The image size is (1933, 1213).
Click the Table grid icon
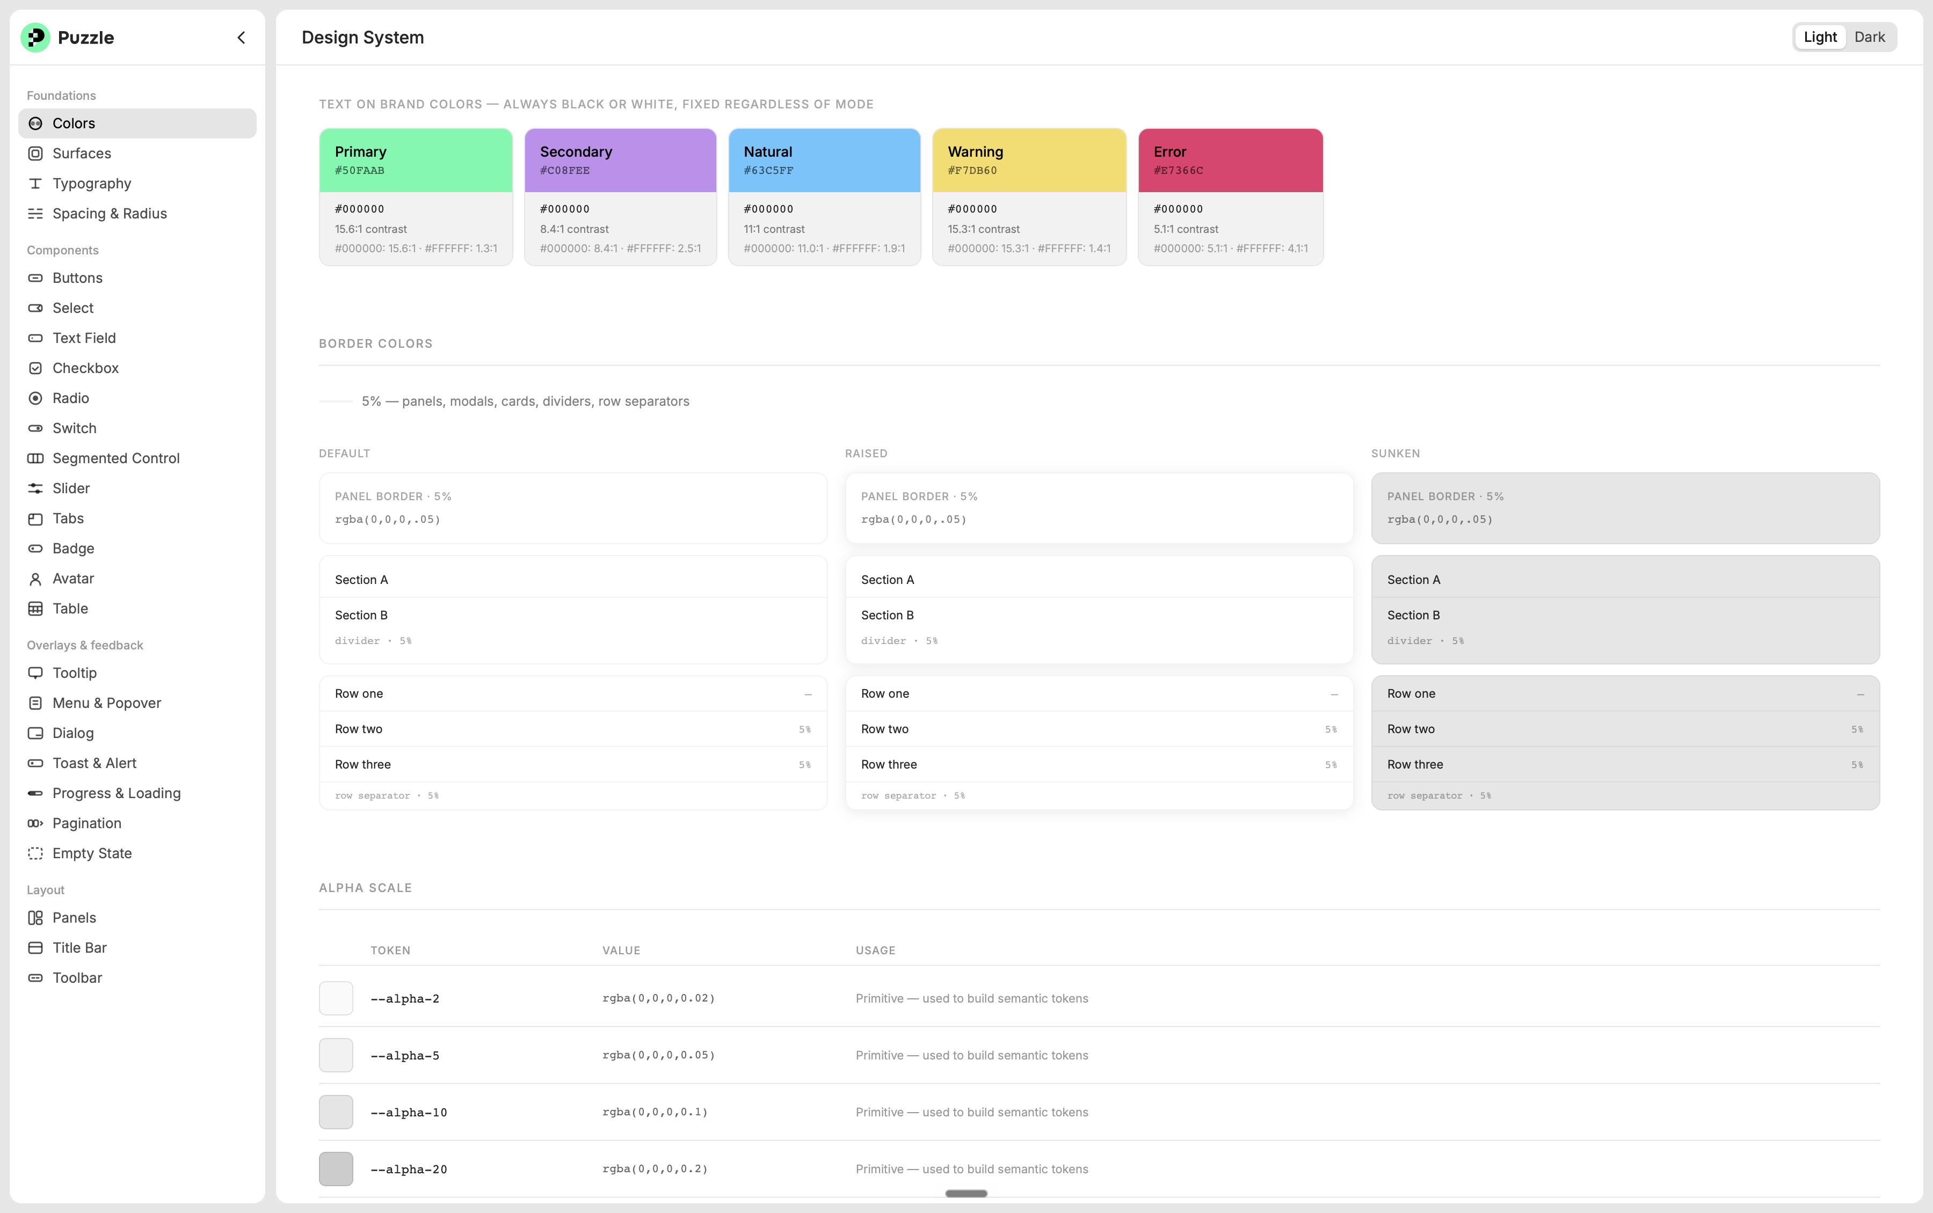(x=35, y=609)
